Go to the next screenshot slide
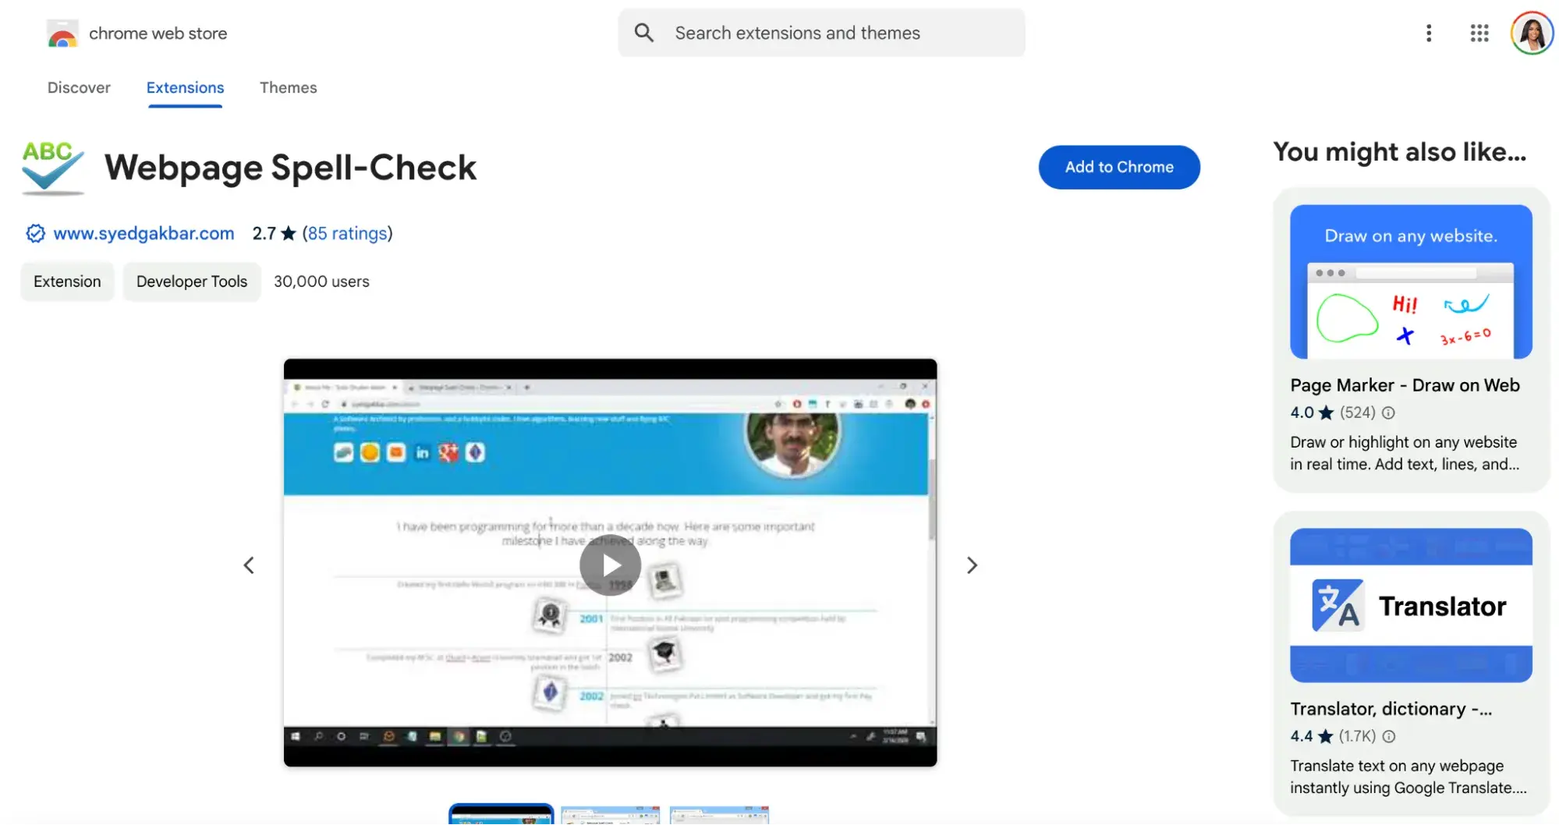The image size is (1559, 825). coord(971,565)
